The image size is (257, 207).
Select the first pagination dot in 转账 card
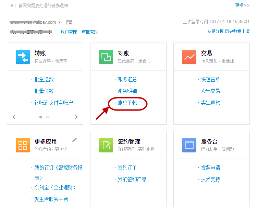[x=41, y=117]
